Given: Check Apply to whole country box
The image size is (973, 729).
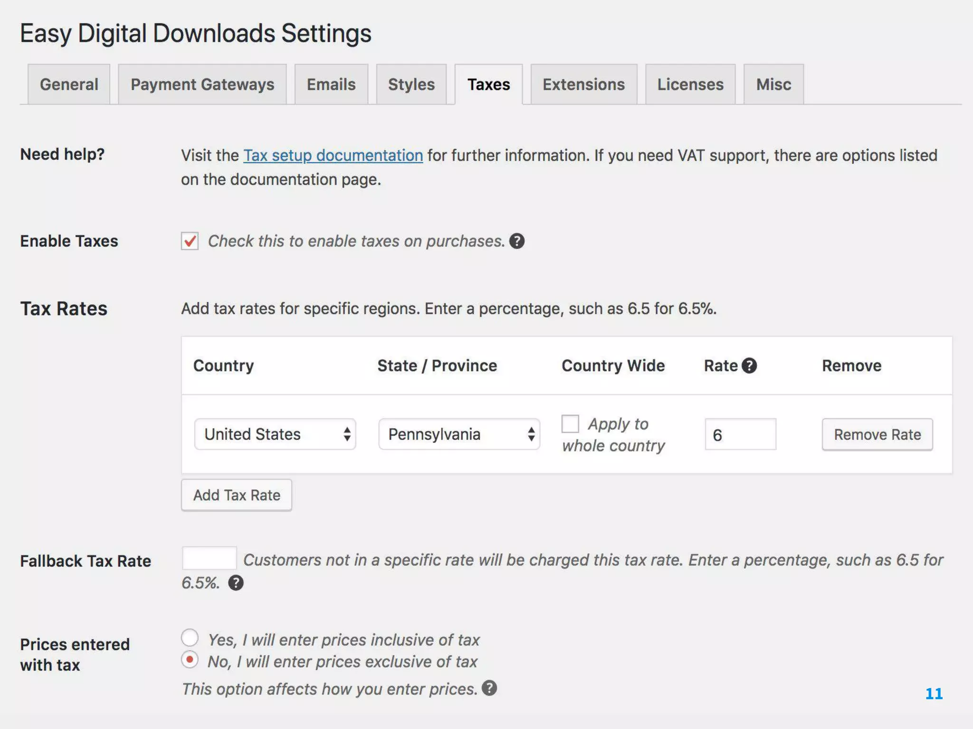Looking at the screenshot, I should [570, 423].
